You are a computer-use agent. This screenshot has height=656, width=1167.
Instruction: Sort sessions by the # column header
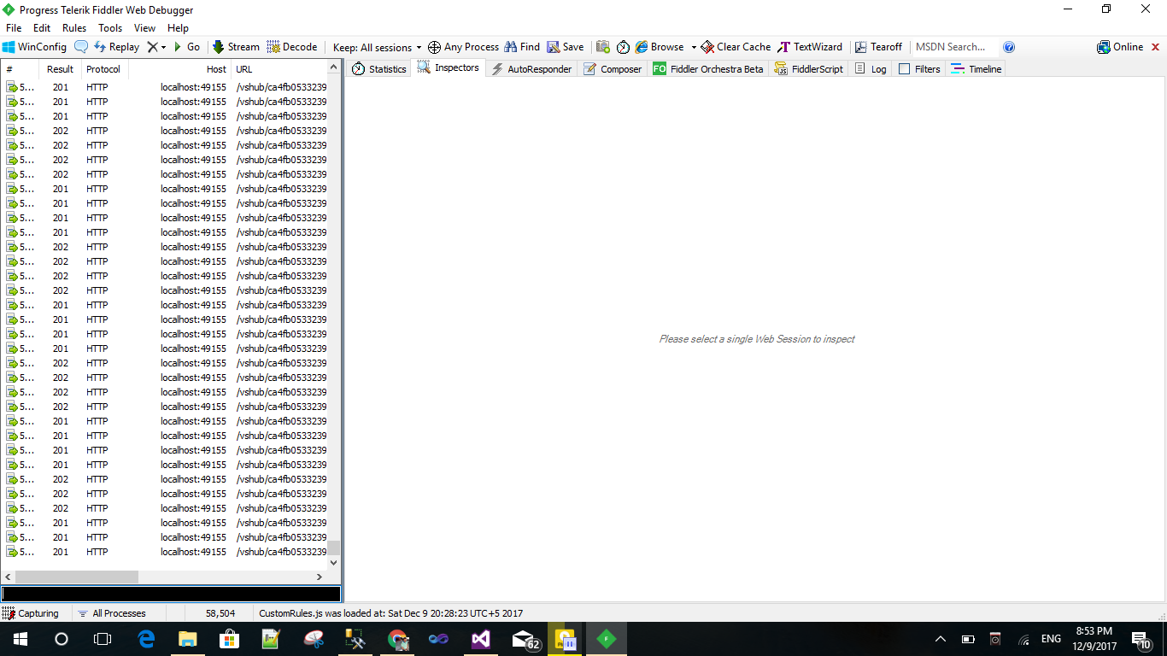pyautogui.click(x=20, y=69)
